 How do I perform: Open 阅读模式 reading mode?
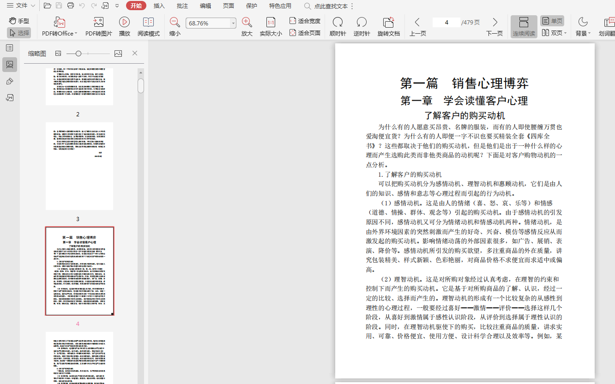148,22
